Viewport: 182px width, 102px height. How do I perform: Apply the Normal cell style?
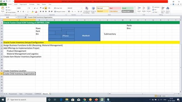click(103, 8)
